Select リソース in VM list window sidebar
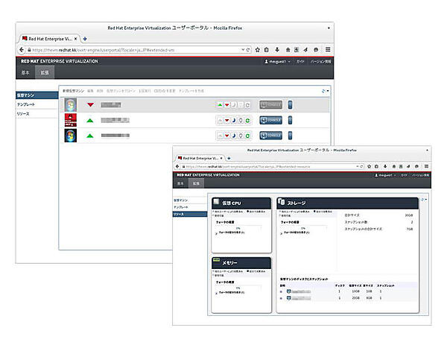Screen dimensions: 447x348 pos(37,114)
